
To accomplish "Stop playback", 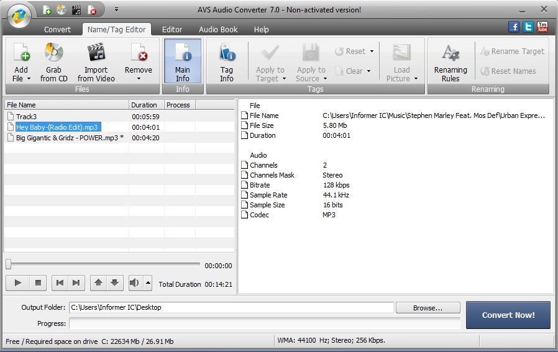I will point(38,283).
